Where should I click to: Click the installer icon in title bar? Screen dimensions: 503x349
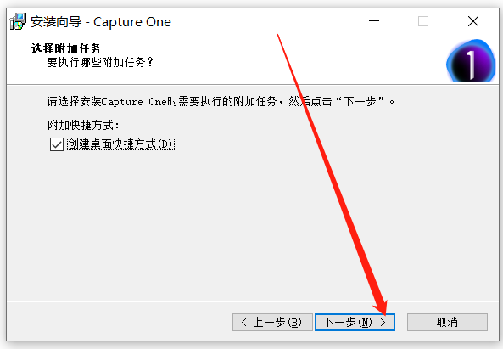(x=18, y=21)
